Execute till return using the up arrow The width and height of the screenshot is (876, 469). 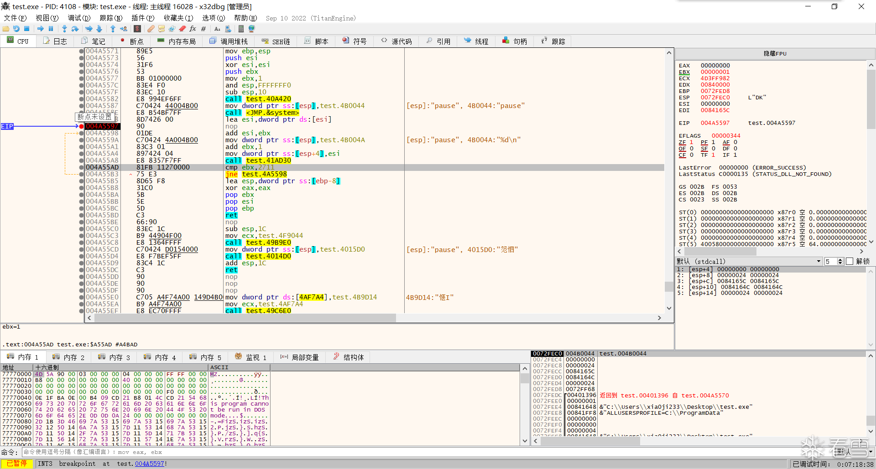pyautogui.click(x=113, y=29)
